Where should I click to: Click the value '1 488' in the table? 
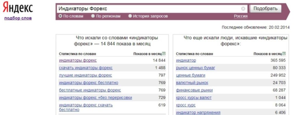[x=160, y=68]
